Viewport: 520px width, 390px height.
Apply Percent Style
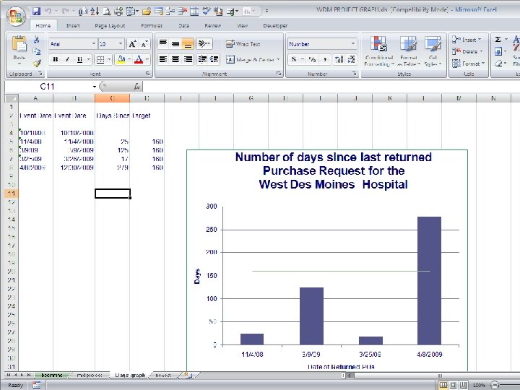pos(312,59)
